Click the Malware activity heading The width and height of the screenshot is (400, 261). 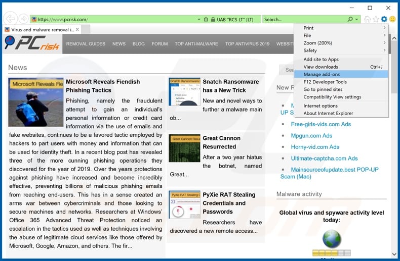[299, 194]
